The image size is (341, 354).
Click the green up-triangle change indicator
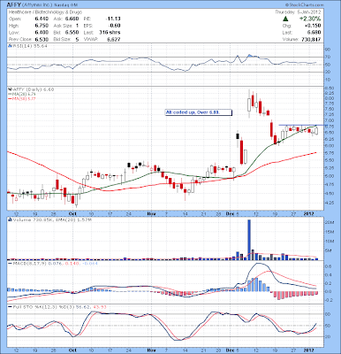285,19
